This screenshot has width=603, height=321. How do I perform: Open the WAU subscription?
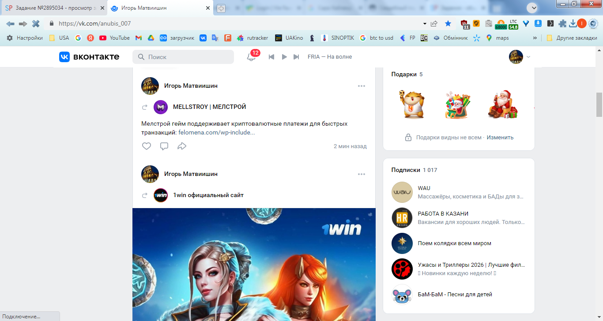459,192
